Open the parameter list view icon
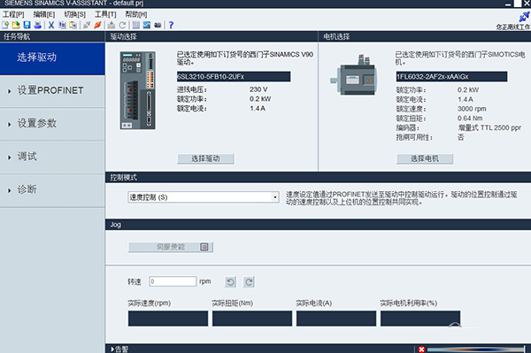 135,25
